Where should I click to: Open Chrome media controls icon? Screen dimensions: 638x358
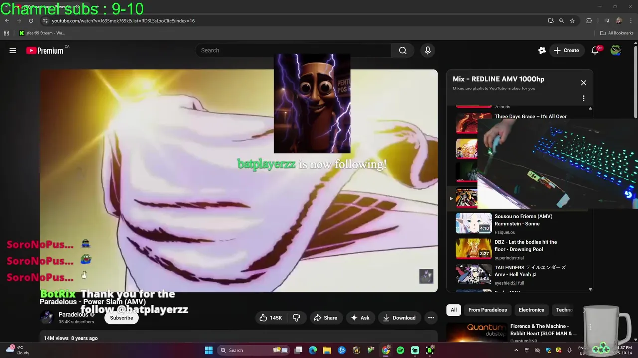pos(607,21)
